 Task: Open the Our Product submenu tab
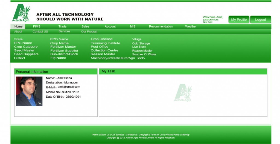pyautogui.click(x=89, y=32)
